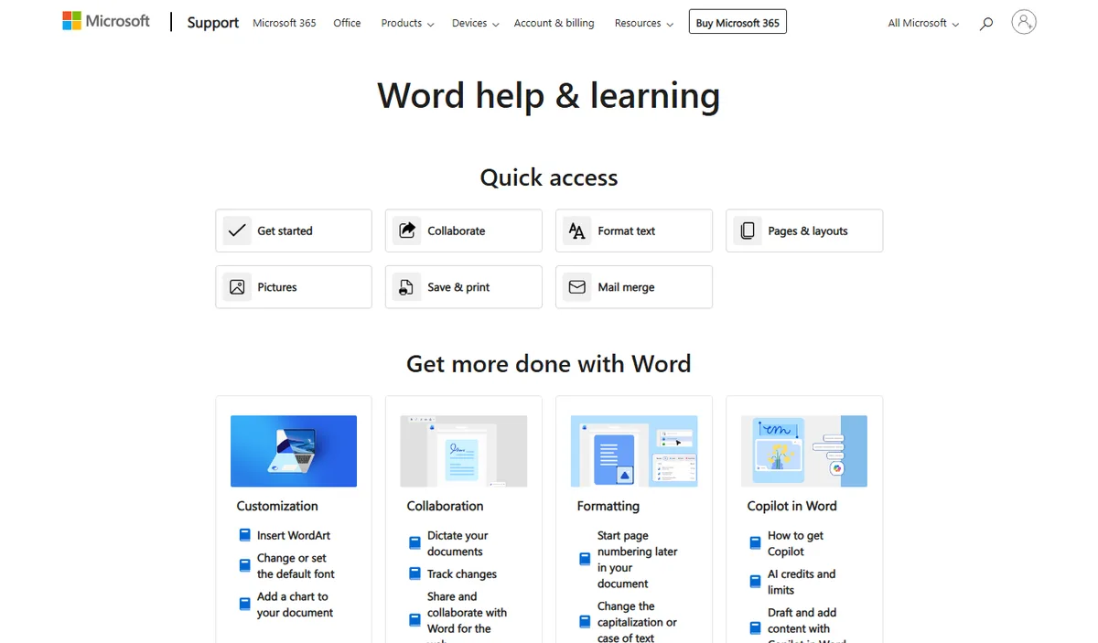
Task: Click Get more done with Word heading
Action: point(549,364)
